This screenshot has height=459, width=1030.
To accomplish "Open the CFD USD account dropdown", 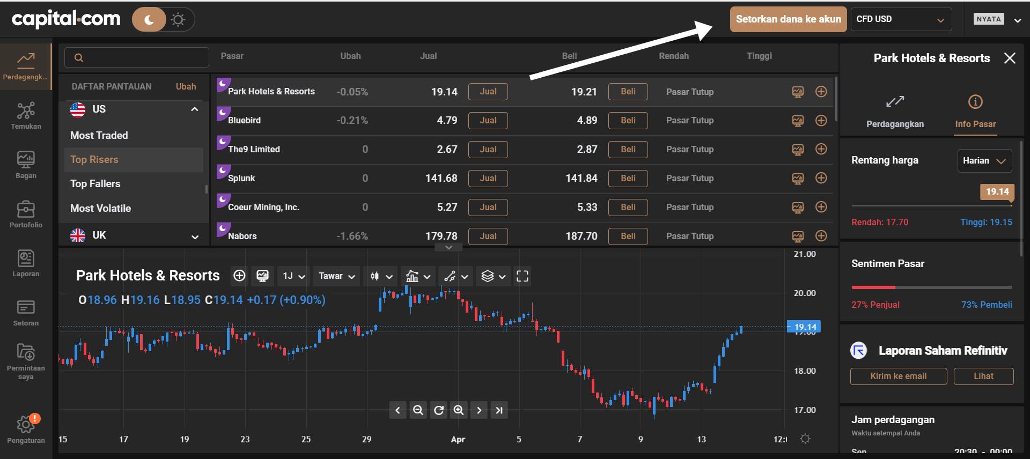I will coord(901,19).
